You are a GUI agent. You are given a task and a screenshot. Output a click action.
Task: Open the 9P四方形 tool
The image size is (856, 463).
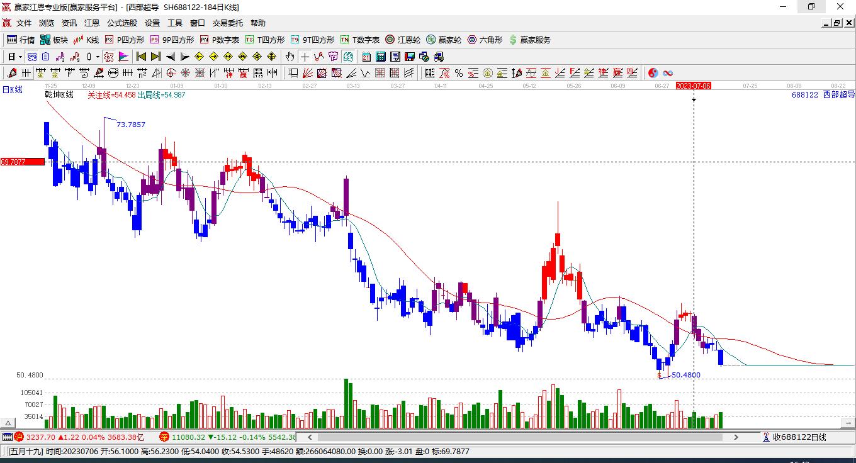tap(172, 40)
